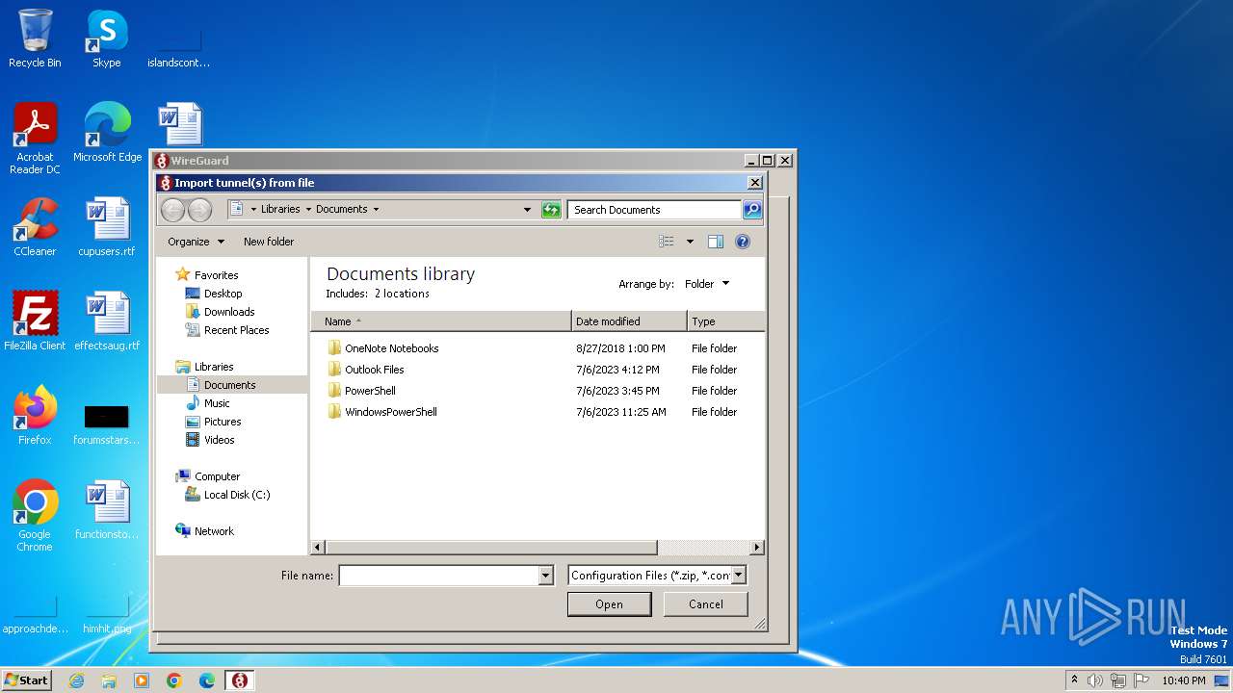Expand the view options dropdown arrow
Viewport: 1233px width, 693px height.
point(690,242)
